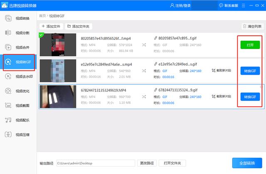Click the 迅捷视频转换器 app logo icon
The height and width of the screenshot is (174, 266).
click(4, 5)
